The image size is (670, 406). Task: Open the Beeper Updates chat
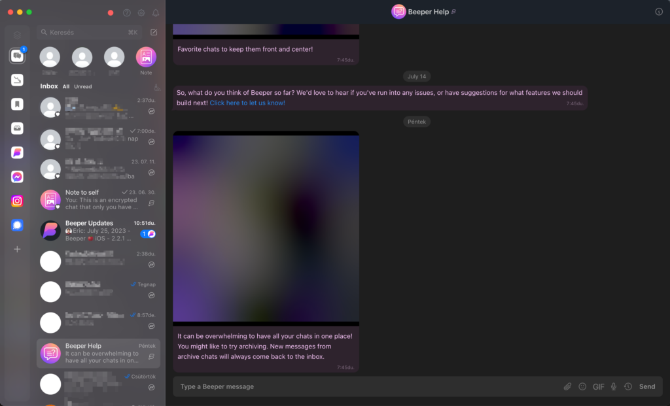98,231
